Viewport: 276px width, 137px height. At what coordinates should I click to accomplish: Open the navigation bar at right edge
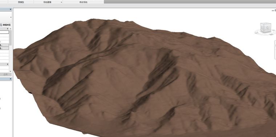click(x=275, y=50)
